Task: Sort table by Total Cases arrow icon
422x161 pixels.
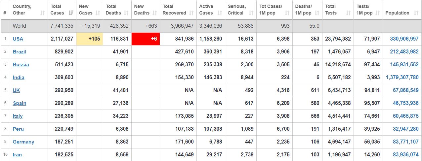Action: tap(71, 13)
